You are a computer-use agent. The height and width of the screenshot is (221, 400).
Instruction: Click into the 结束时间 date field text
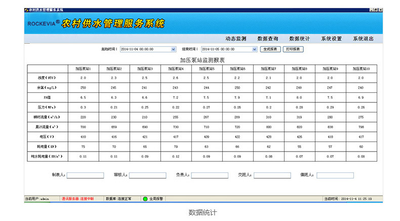(x=226, y=49)
